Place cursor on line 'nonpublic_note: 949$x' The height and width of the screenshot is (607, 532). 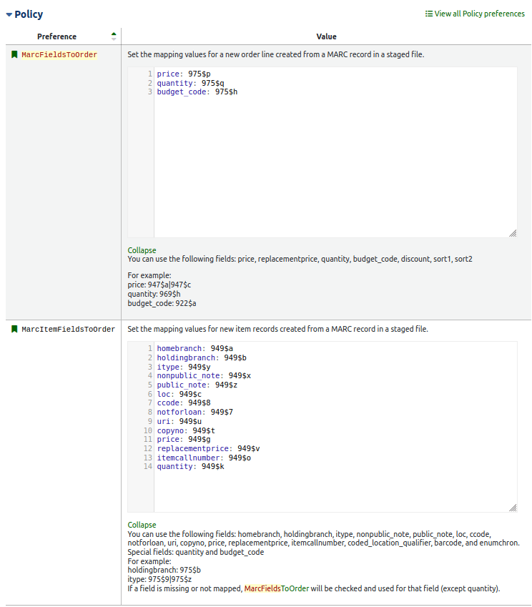204,375
